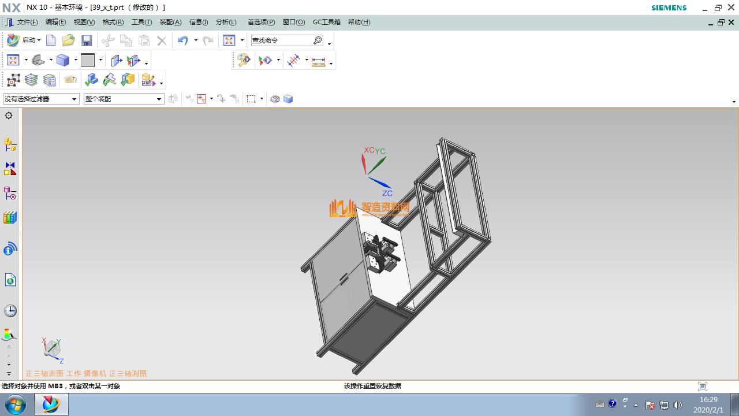This screenshot has width=739, height=416.
Task: Click the Undo arrow icon
Action: tap(183, 40)
